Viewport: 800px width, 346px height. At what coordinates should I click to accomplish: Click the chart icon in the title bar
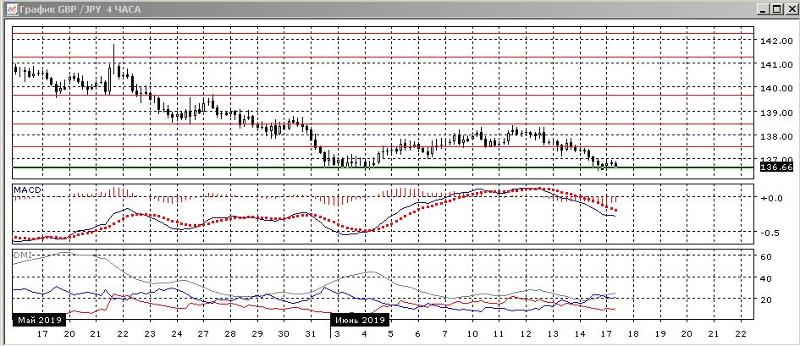pos(8,8)
